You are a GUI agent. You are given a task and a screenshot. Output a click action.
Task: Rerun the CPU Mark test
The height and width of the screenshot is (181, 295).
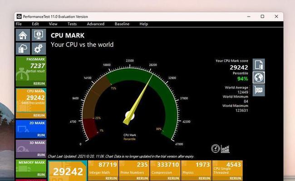pos(39,115)
